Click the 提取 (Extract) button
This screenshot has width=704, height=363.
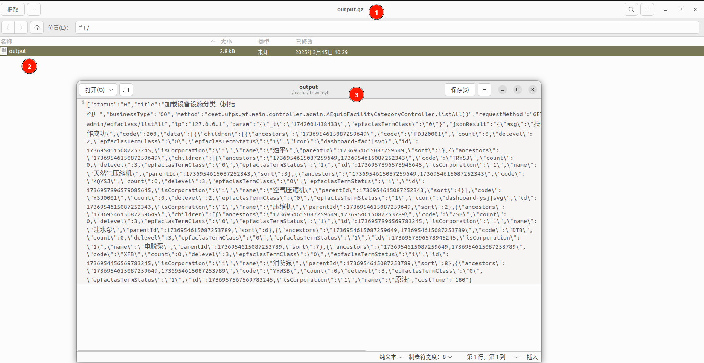(x=13, y=9)
